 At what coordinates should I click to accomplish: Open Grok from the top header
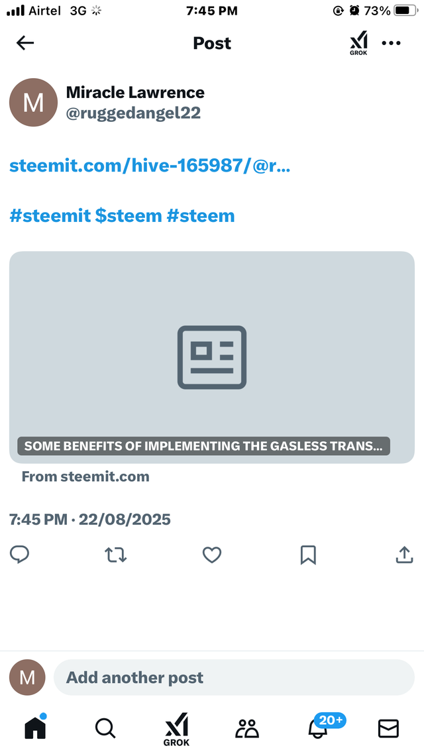(358, 43)
